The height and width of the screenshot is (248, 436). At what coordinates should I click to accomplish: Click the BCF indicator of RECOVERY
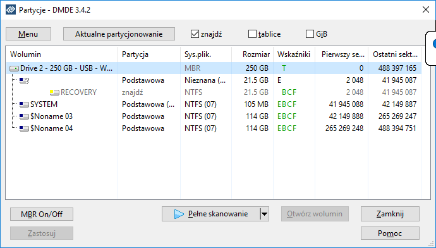(289, 92)
